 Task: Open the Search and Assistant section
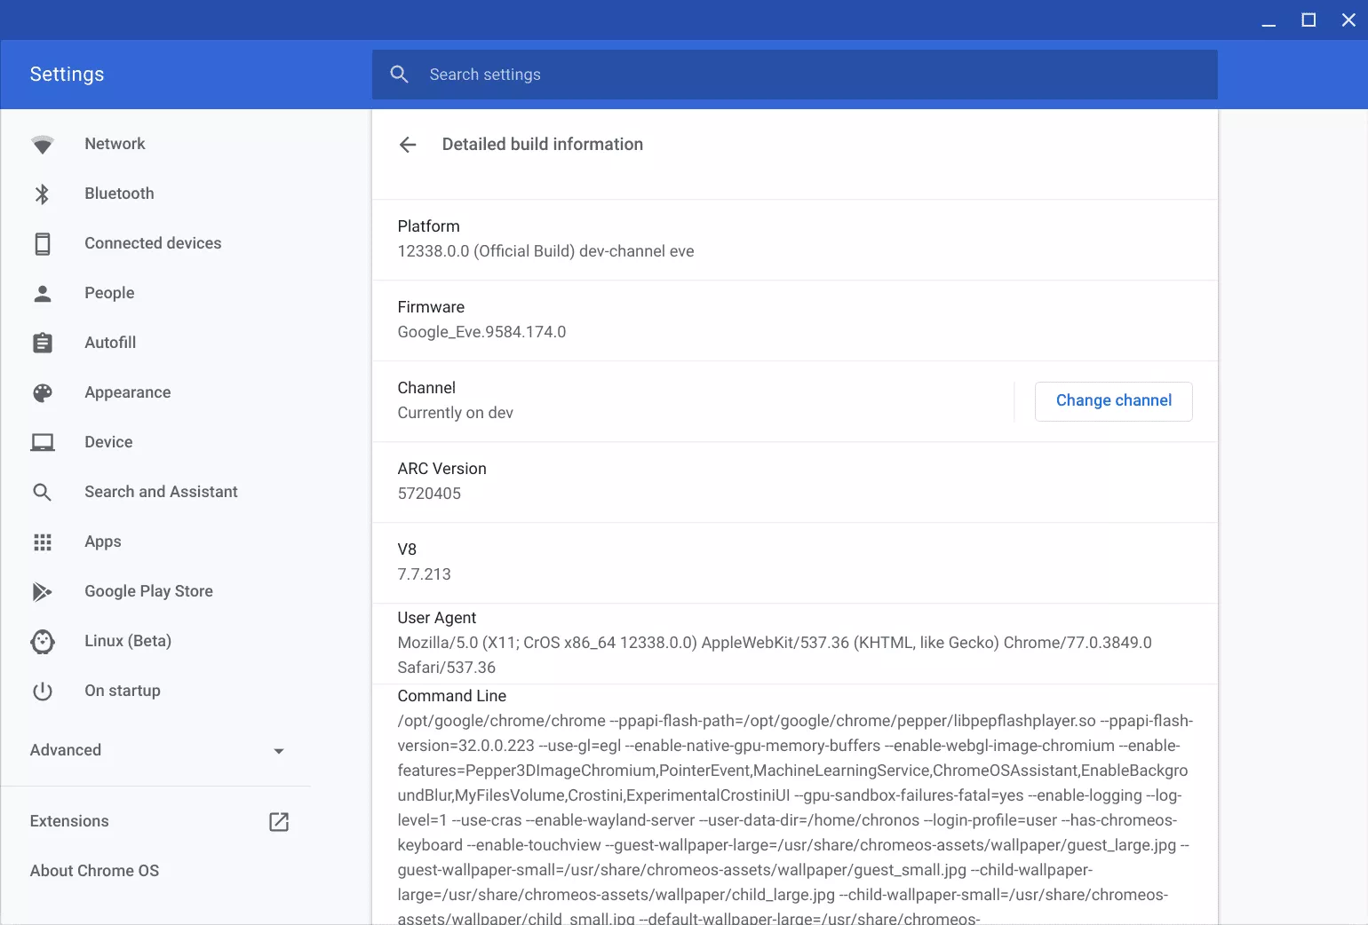pos(161,492)
